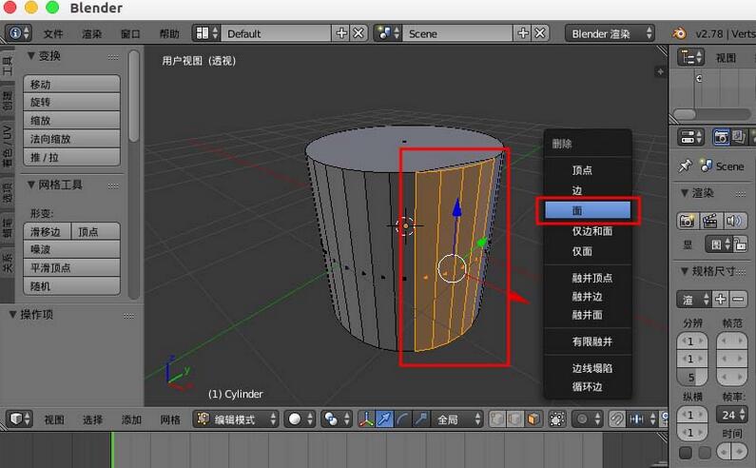Click the 平滑顶点 button
The image size is (756, 468).
pyautogui.click(x=71, y=267)
